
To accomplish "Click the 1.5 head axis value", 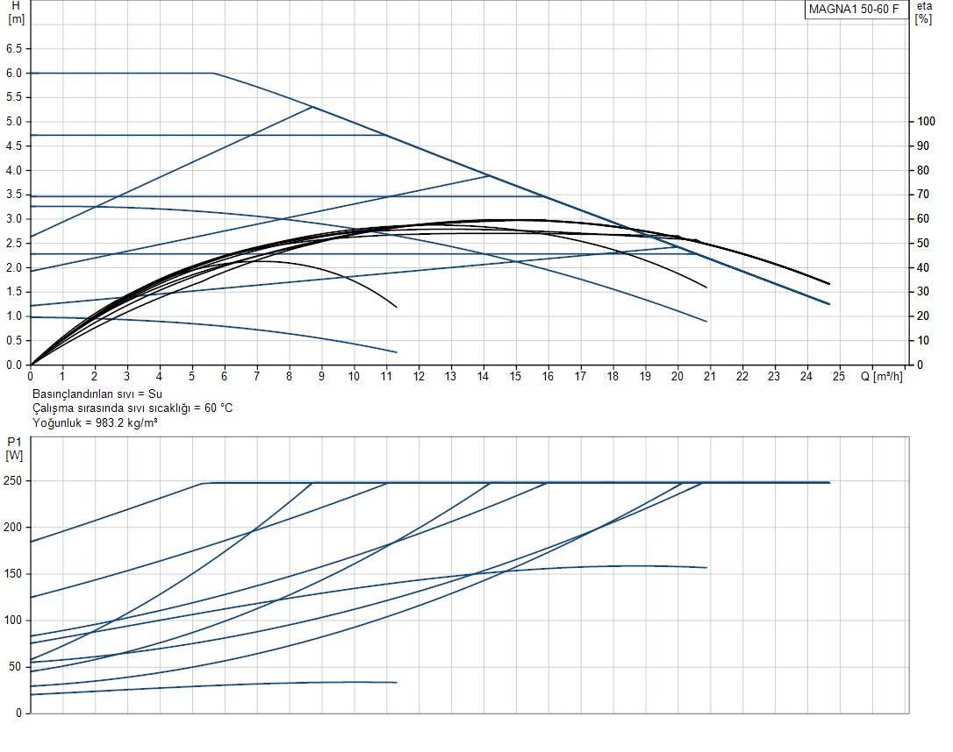I will click(14, 291).
